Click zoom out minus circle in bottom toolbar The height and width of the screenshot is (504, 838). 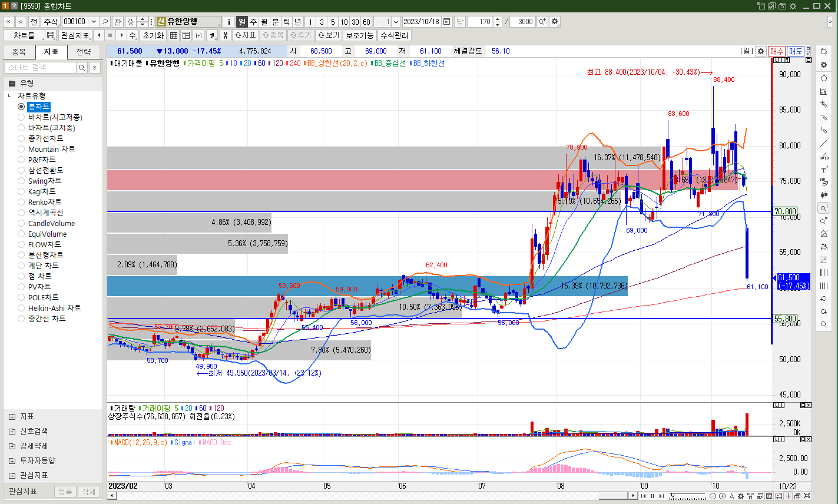coord(713,496)
